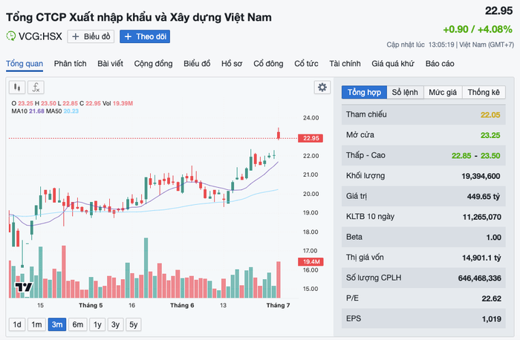Open the fx indicators icon
520x340 pixels.
pyautogui.click(x=36, y=88)
